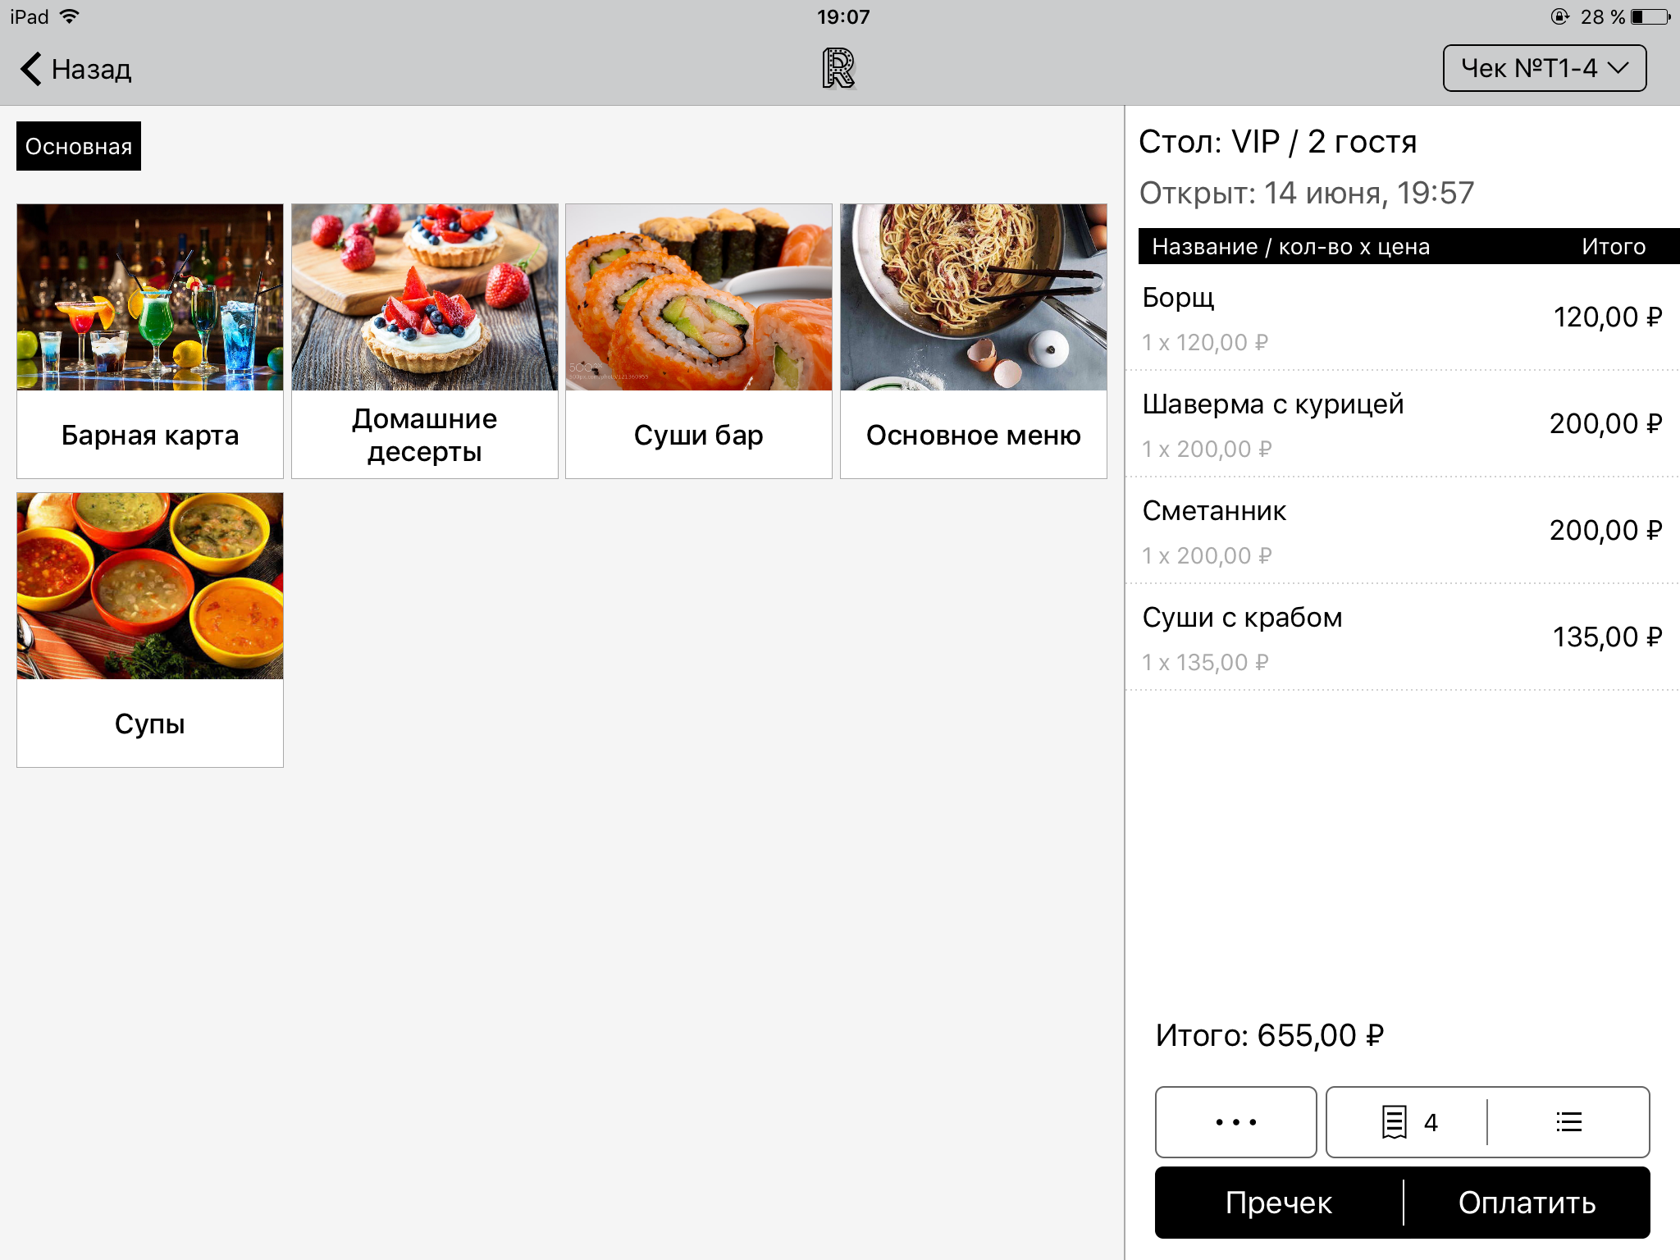Click the list view icon
The image size is (1680, 1260).
click(1568, 1122)
